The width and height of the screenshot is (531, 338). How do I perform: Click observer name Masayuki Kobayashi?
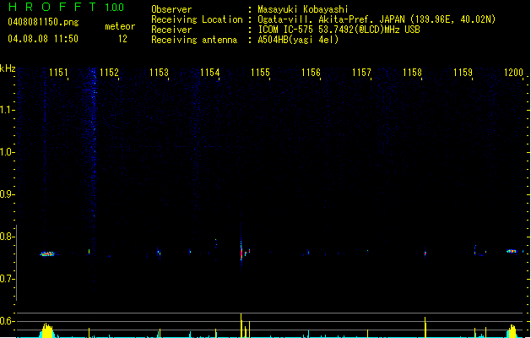[303, 9]
